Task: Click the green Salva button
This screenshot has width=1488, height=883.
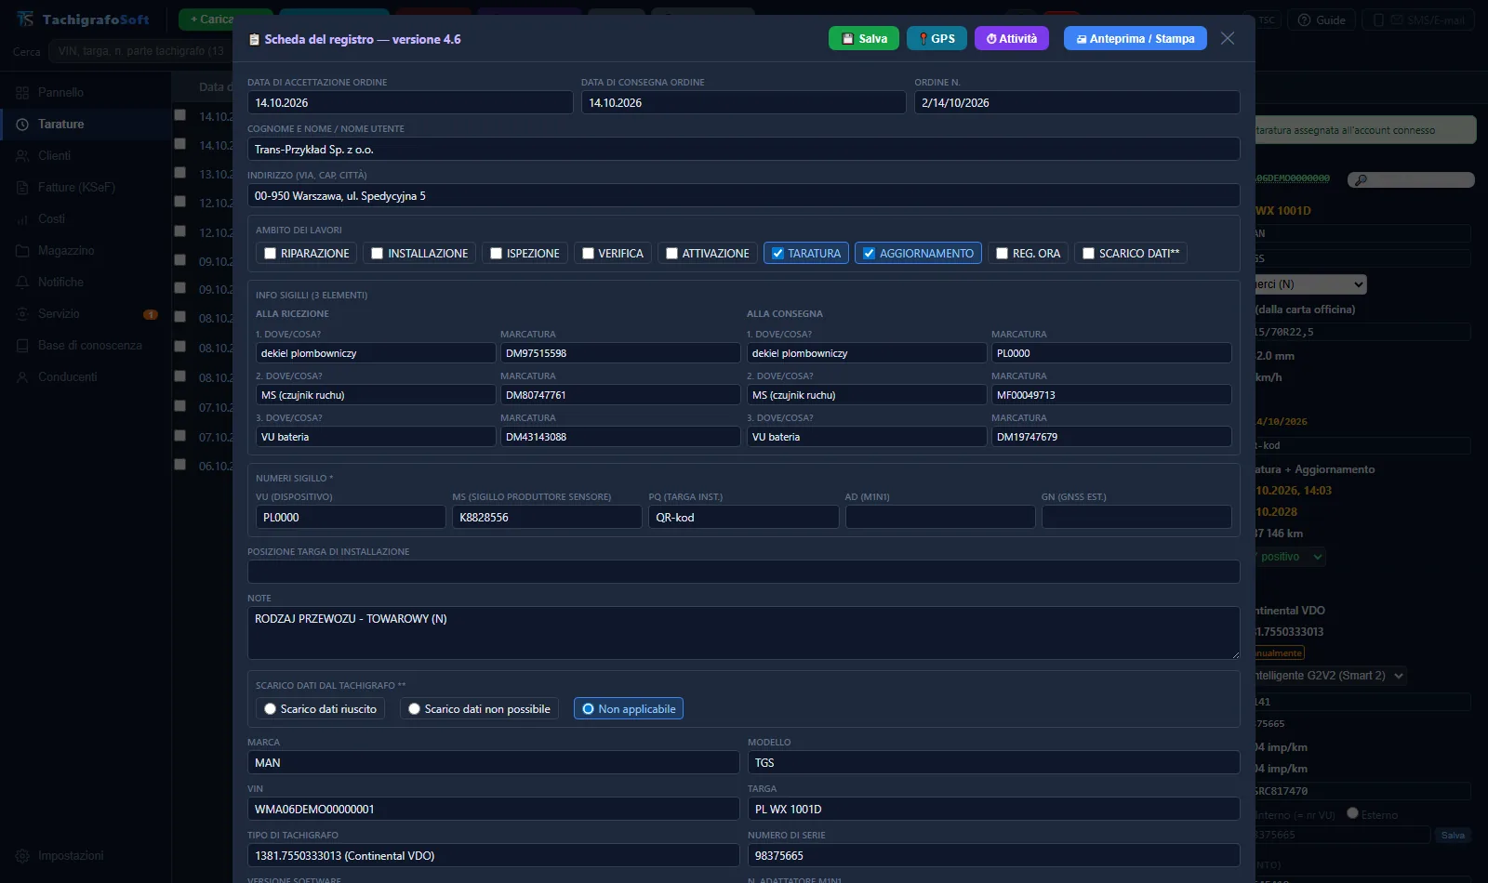Action: 864,38
